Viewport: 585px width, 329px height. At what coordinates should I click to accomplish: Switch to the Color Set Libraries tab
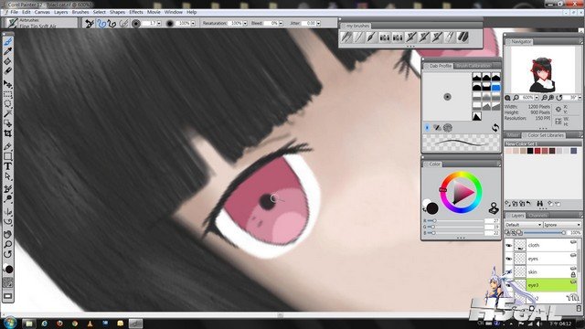click(545, 135)
